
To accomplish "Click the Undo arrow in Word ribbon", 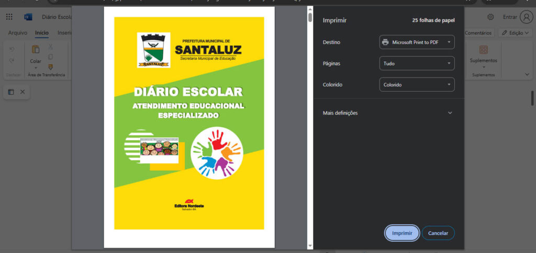I will (12, 49).
